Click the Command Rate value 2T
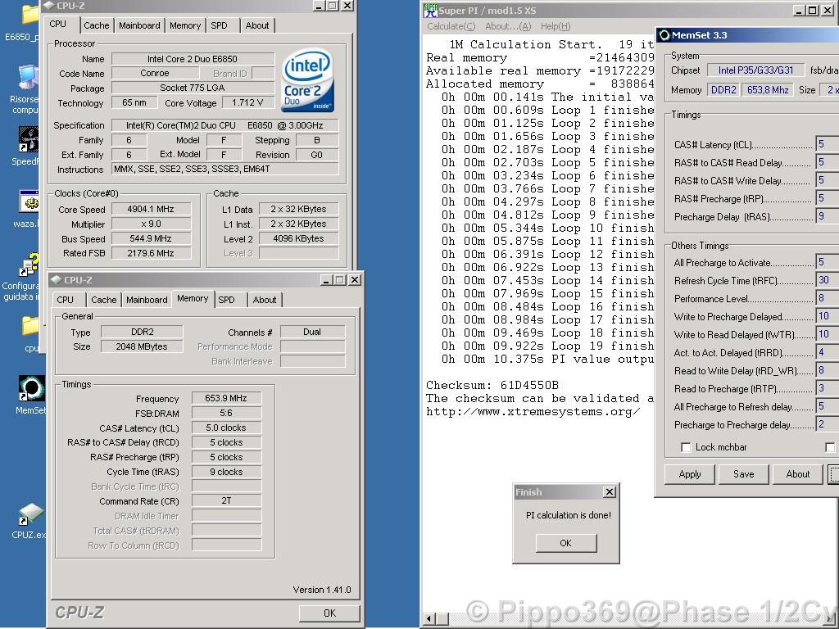839x629 pixels. tap(226, 500)
